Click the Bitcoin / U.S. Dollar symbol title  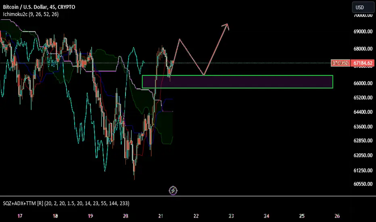coord(39,7)
